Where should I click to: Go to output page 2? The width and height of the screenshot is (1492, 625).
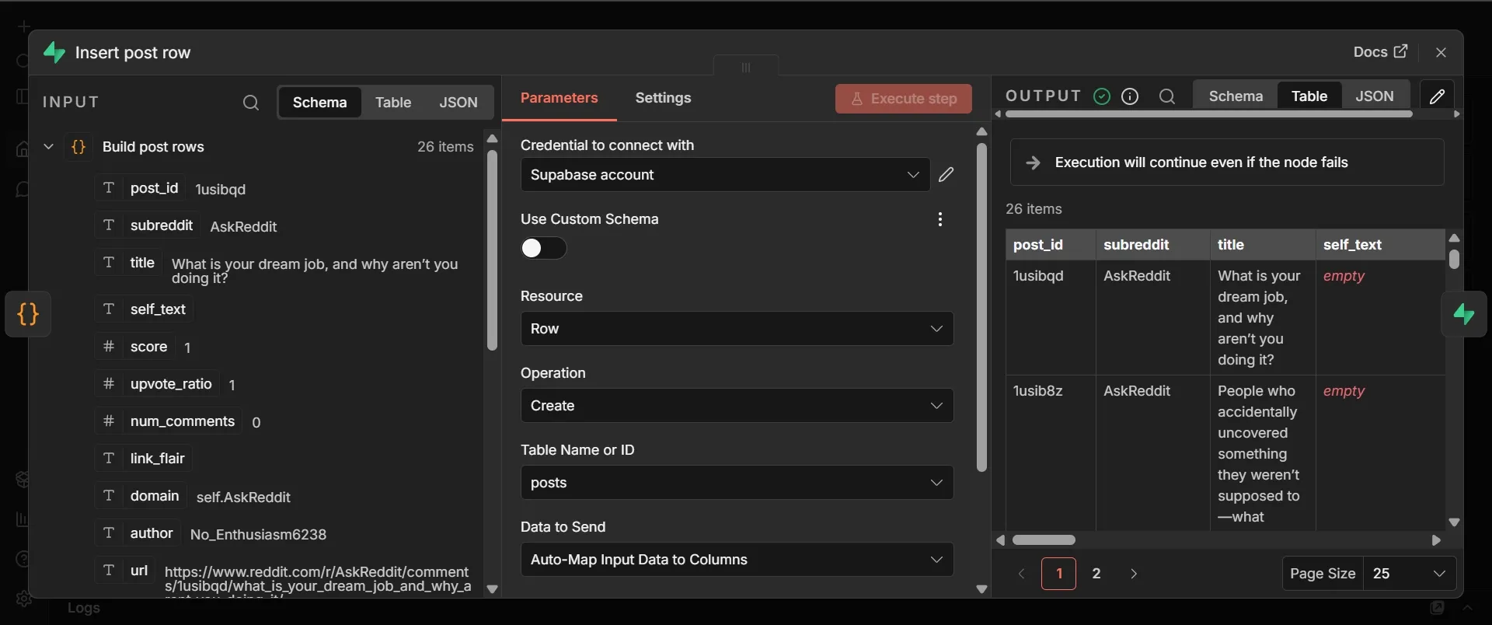[x=1096, y=574]
